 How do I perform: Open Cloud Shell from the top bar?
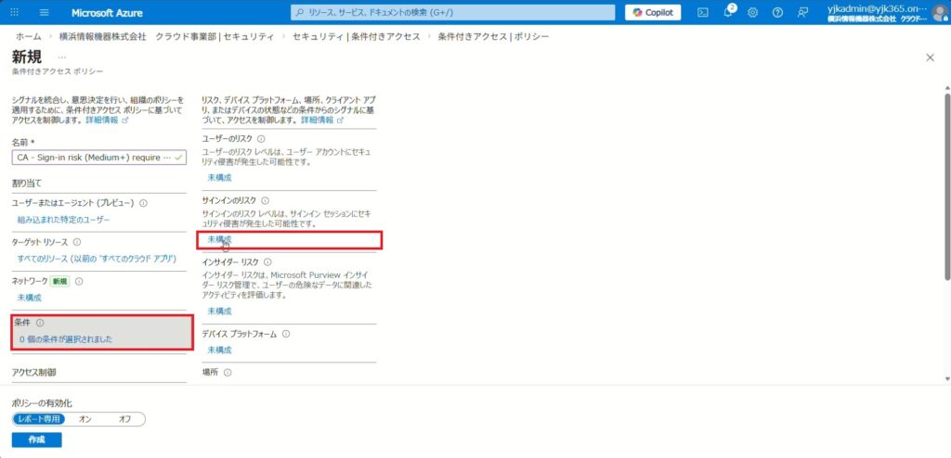pyautogui.click(x=703, y=12)
